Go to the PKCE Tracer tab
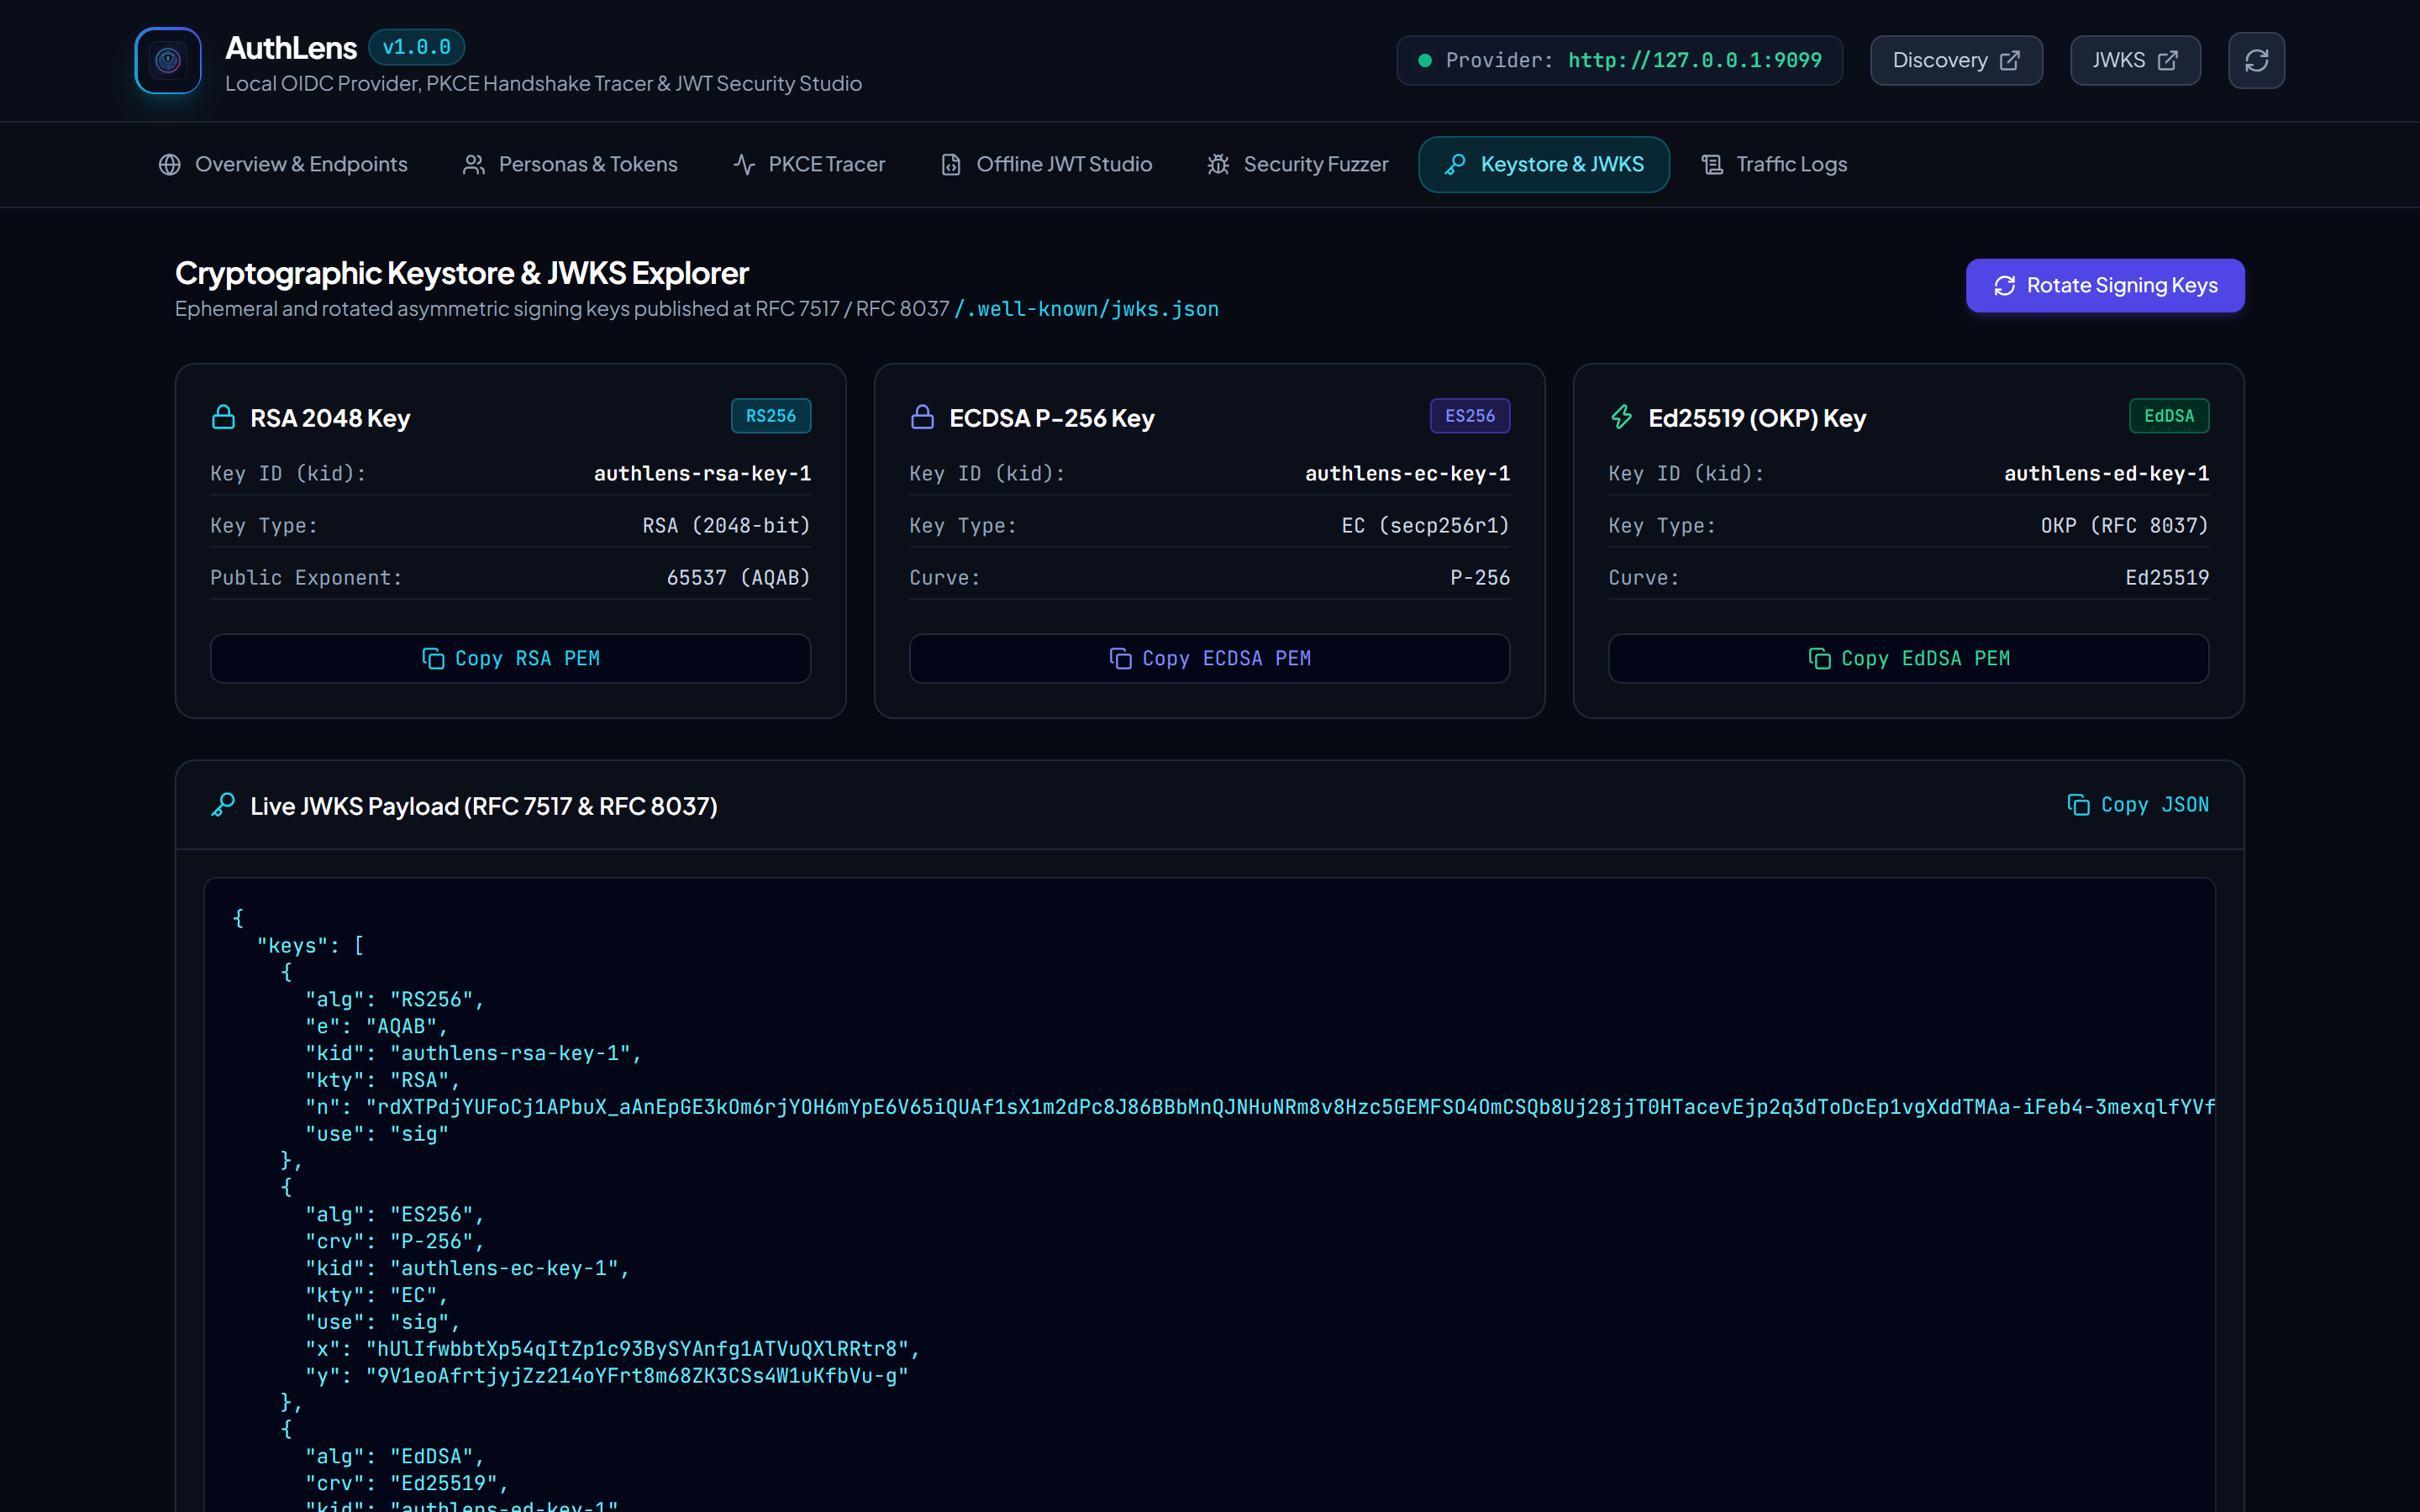Viewport: 2420px width, 1512px height. (809, 164)
